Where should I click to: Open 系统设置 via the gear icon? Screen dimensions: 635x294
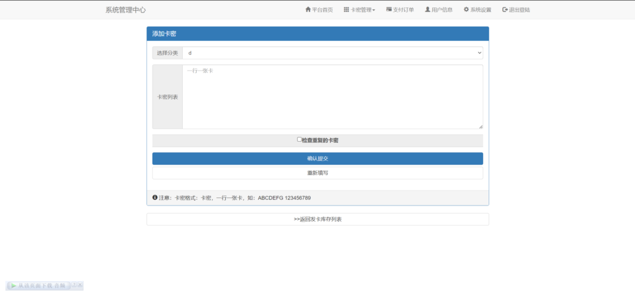coord(466,10)
